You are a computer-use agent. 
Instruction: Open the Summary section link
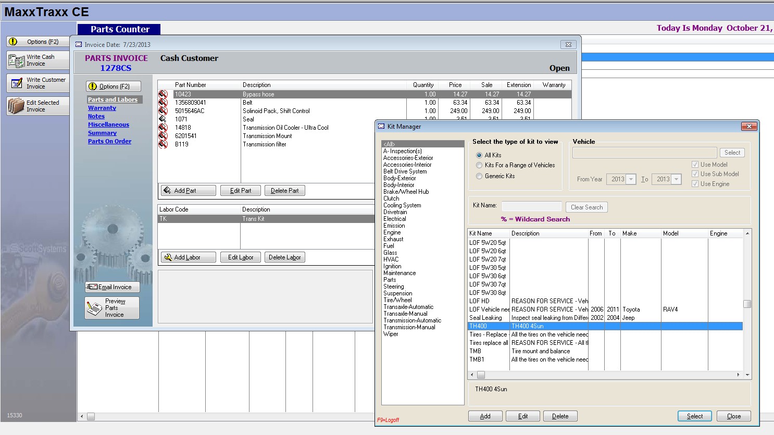click(102, 133)
